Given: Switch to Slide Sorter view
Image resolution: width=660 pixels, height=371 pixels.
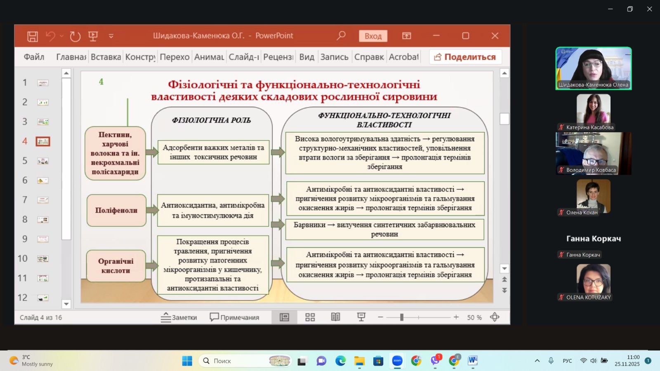Looking at the screenshot, I should click(x=310, y=317).
